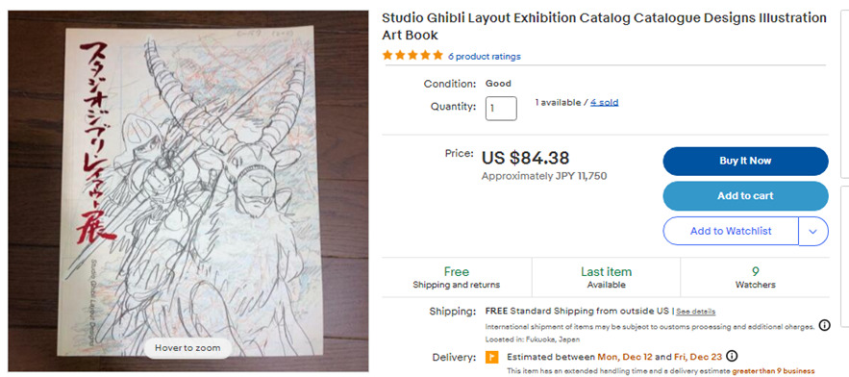Click the Hover to zoom label

[187, 348]
